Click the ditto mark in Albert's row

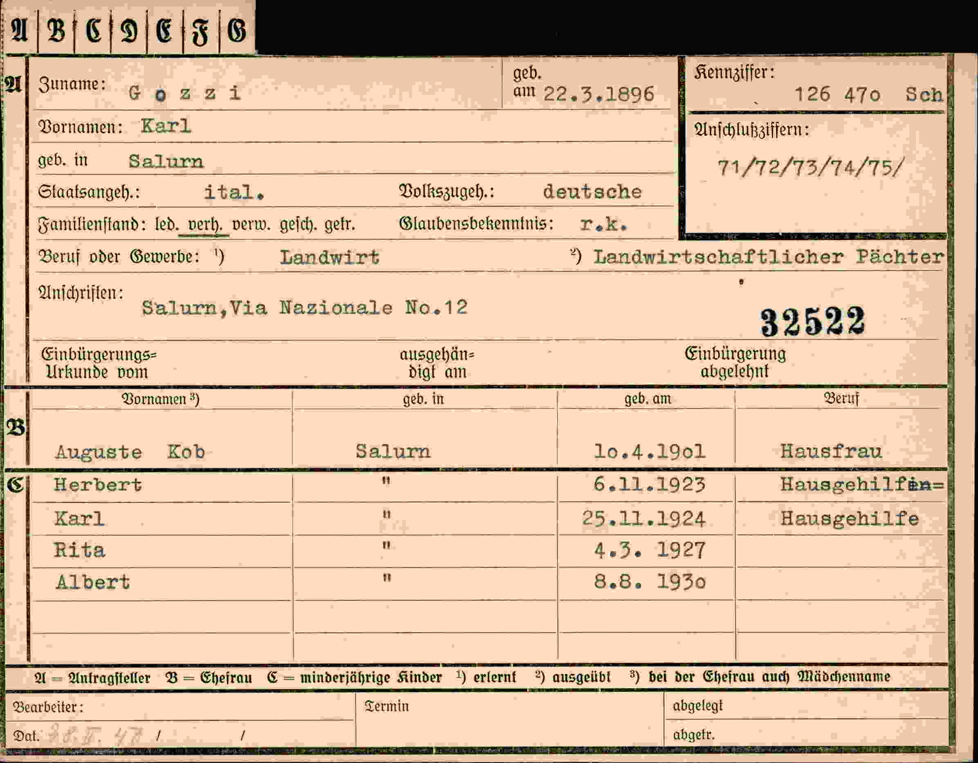(x=386, y=578)
